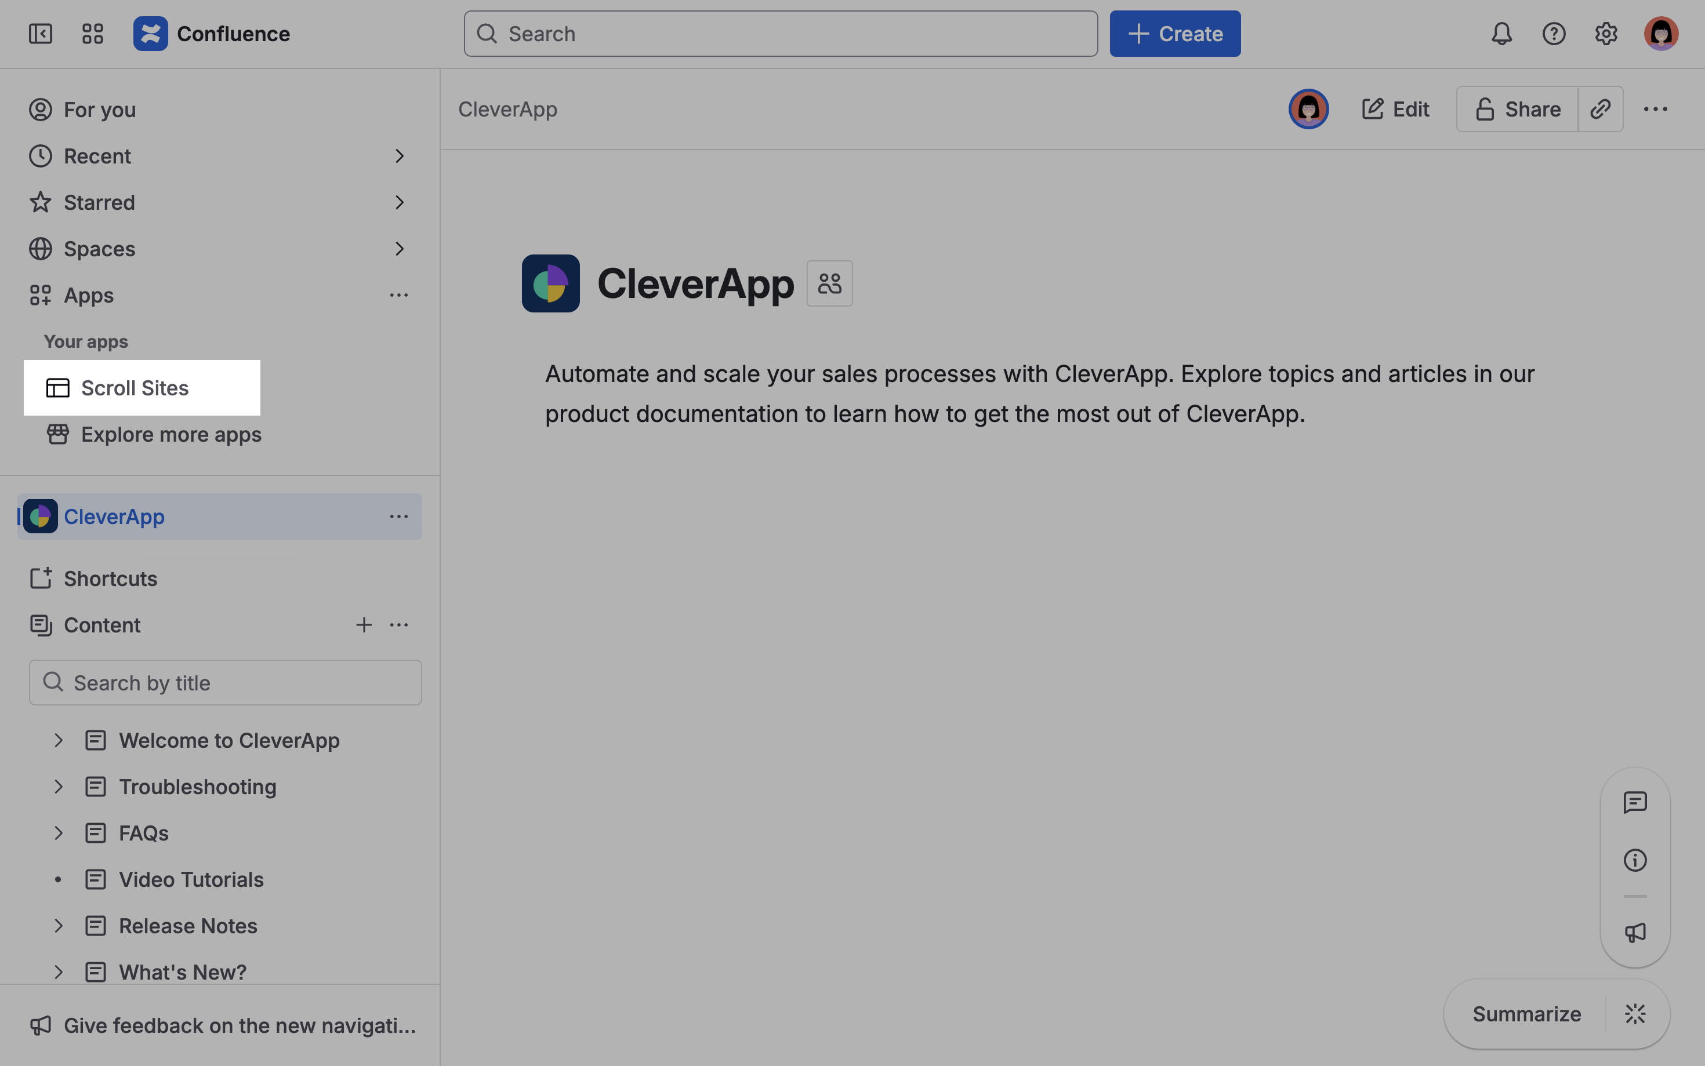Screen dimensions: 1705x1066
Task: Open the Video Tutorials page
Action: point(191,879)
